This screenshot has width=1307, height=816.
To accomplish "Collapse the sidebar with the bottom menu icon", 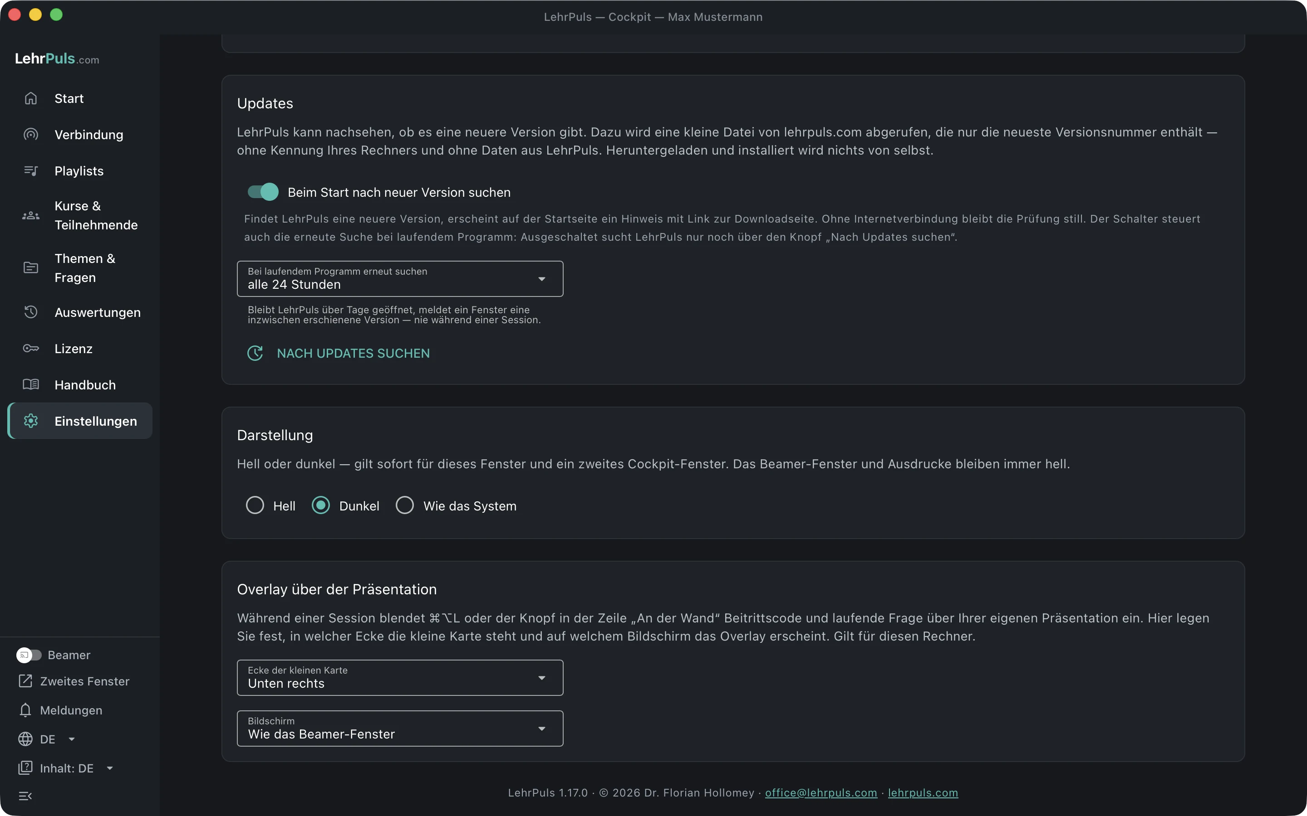I will click(x=25, y=796).
